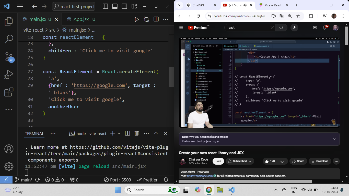Open the Chai aur Code channel name

click(x=198, y=160)
